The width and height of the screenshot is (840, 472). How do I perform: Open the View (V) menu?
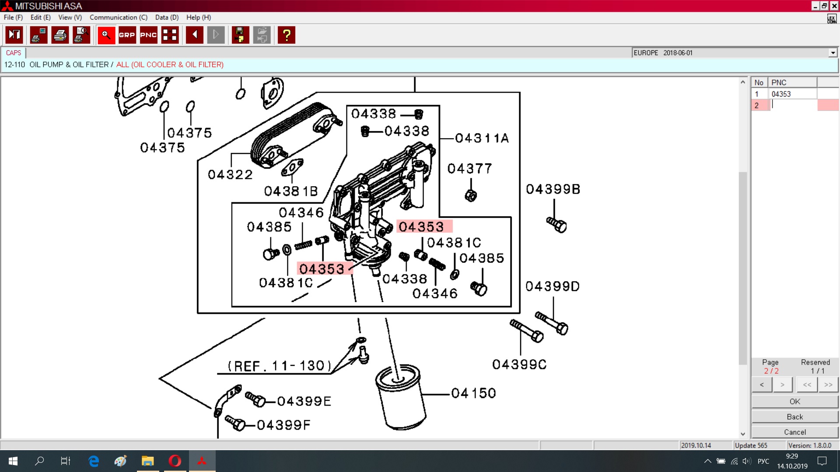(x=70, y=17)
